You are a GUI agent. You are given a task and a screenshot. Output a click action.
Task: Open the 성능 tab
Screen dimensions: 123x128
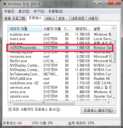[x=63, y=18]
